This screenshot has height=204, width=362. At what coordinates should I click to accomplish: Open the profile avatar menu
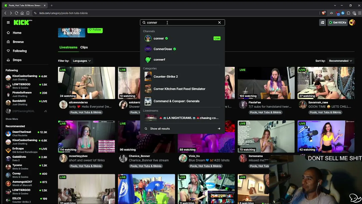click(x=352, y=22)
